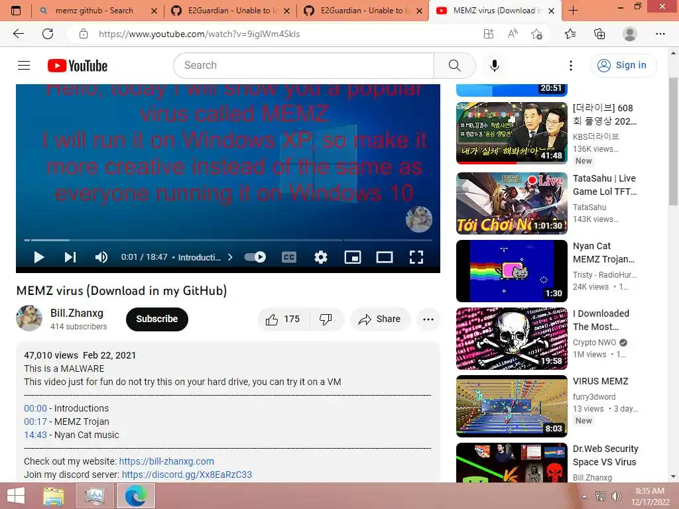The height and width of the screenshot is (509, 679).
Task: Click the browser address bar URL
Action: coord(199,34)
